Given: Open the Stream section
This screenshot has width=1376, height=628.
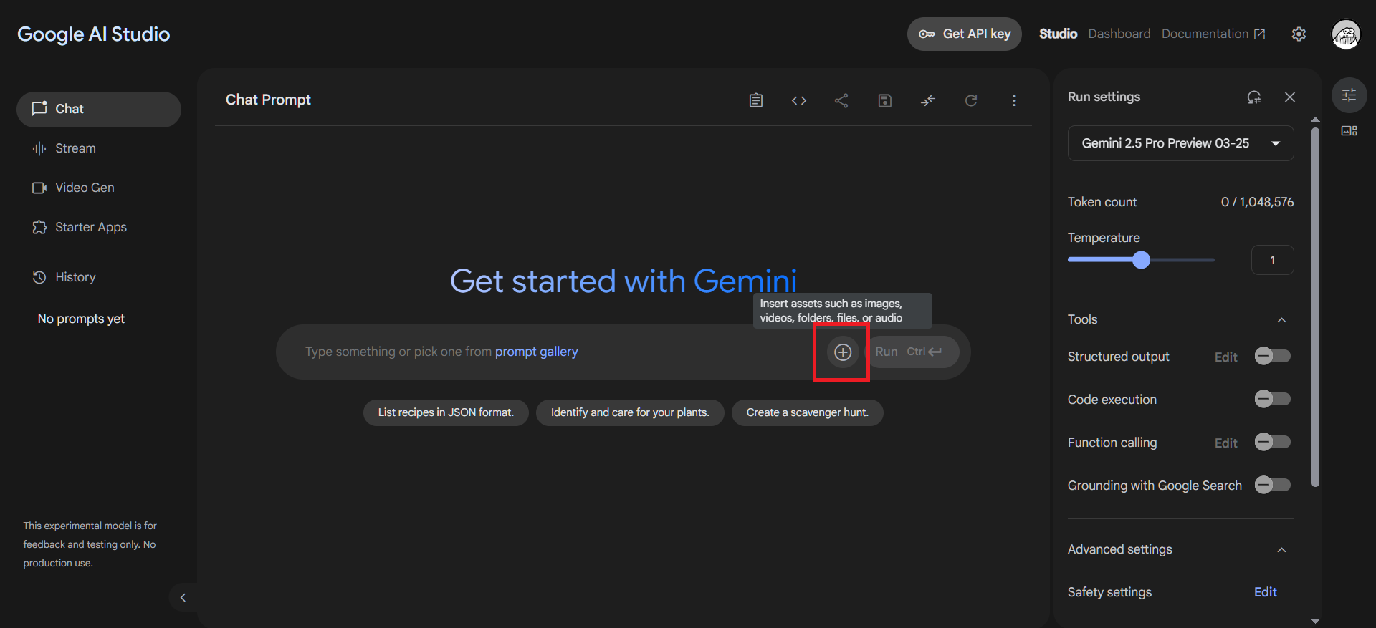Looking at the screenshot, I should point(75,148).
